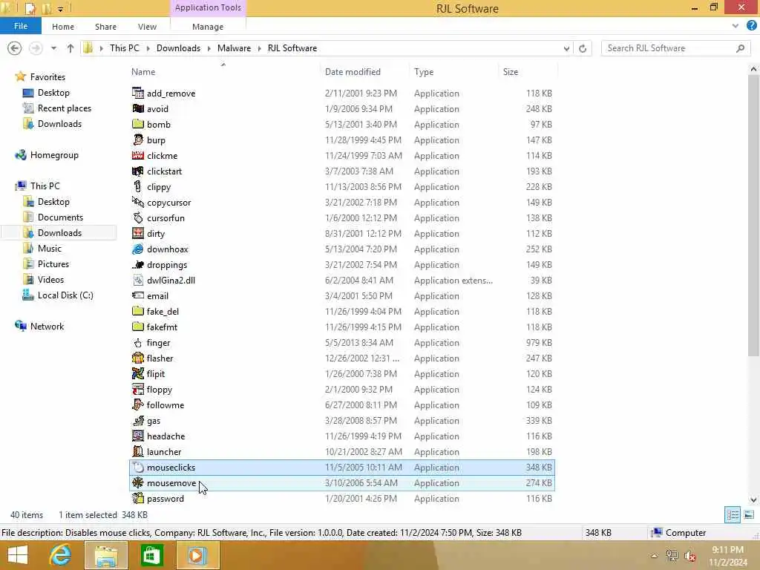760x570 pixels.
Task: Select the burp file icon
Action: (x=137, y=140)
